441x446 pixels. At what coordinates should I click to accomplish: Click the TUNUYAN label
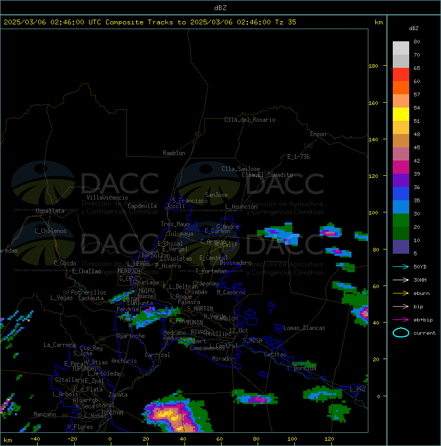pos(112,413)
